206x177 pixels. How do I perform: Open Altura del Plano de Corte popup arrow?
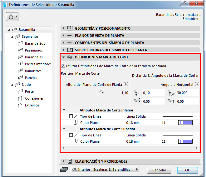click(x=126, y=84)
